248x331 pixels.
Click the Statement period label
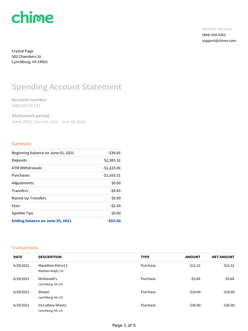tap(30, 116)
